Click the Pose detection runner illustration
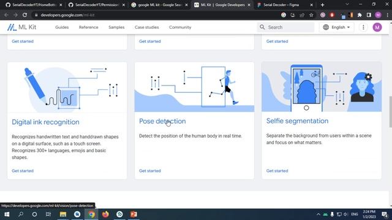Image resolution: width=392 pixels, height=220 pixels. 194,87
